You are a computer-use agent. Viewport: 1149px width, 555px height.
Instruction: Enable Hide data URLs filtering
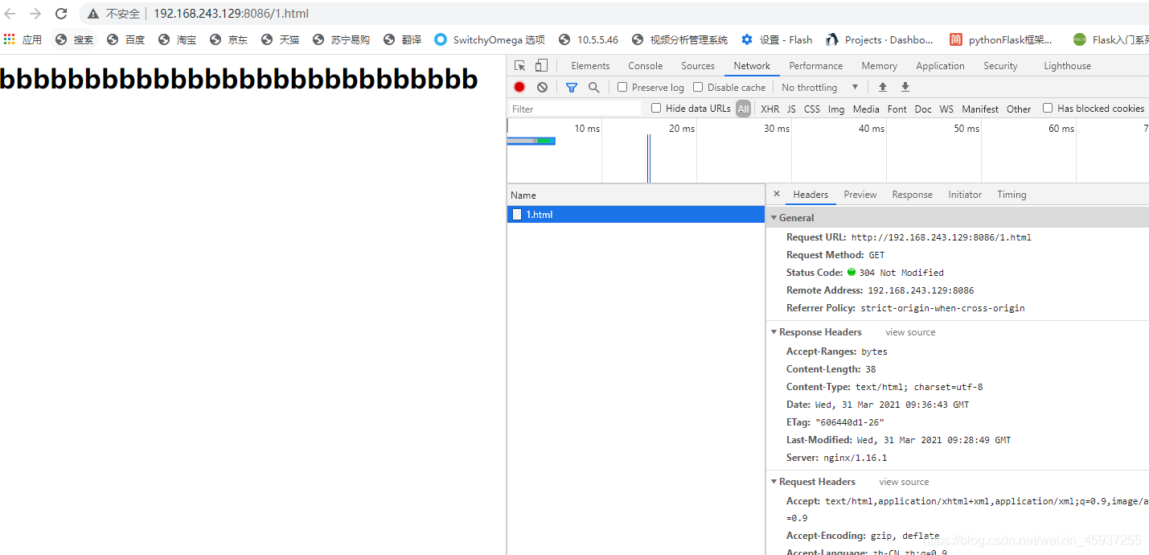coord(656,108)
